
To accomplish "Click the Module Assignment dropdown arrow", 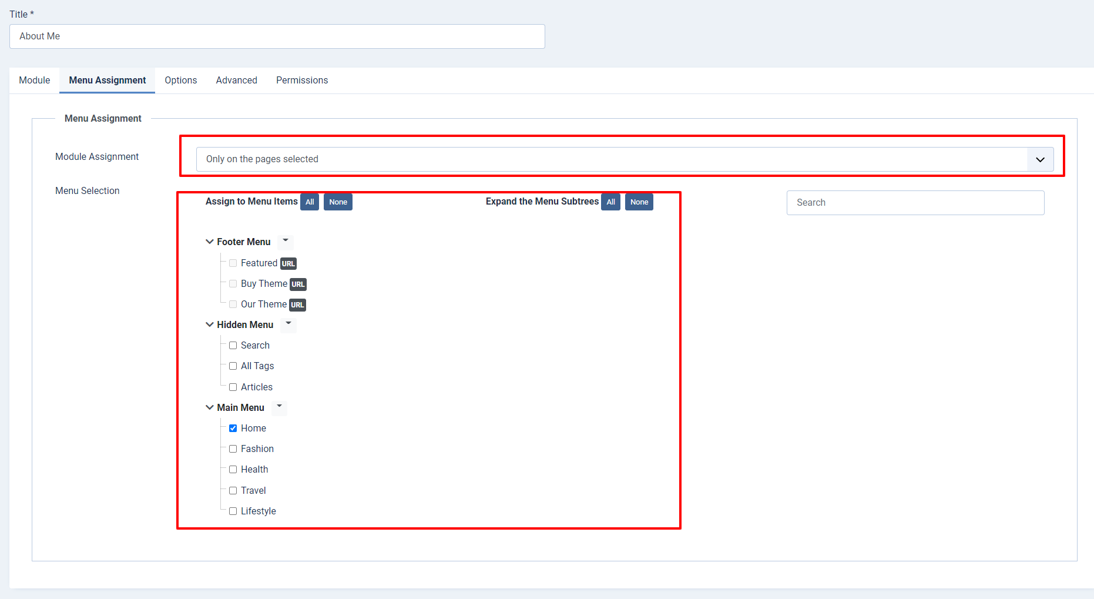I will 1039,159.
